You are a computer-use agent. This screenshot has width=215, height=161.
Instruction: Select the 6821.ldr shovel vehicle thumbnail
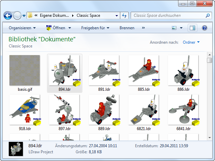click(143, 110)
